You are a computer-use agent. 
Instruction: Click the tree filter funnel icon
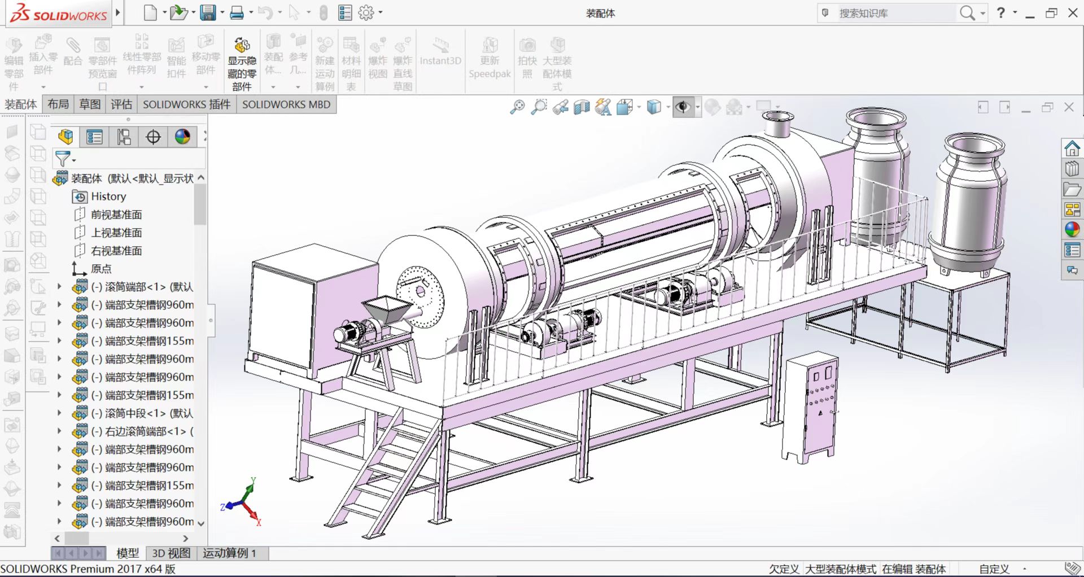click(63, 159)
